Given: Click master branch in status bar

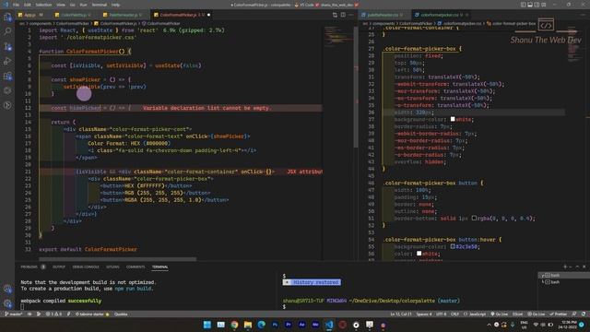Looking at the screenshot, I should pos(14,314).
